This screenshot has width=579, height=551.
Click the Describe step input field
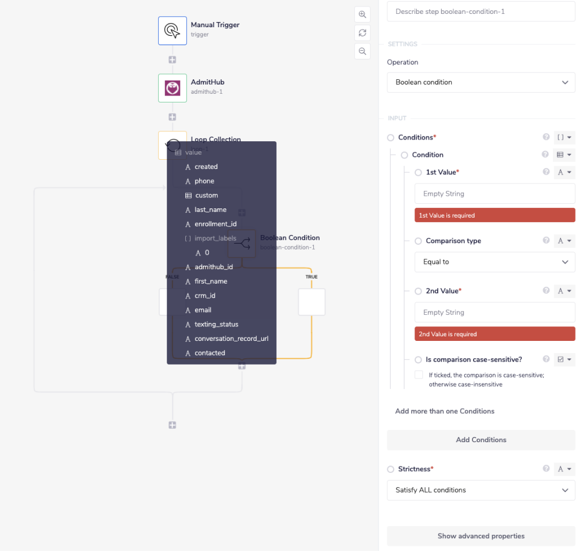[481, 12]
